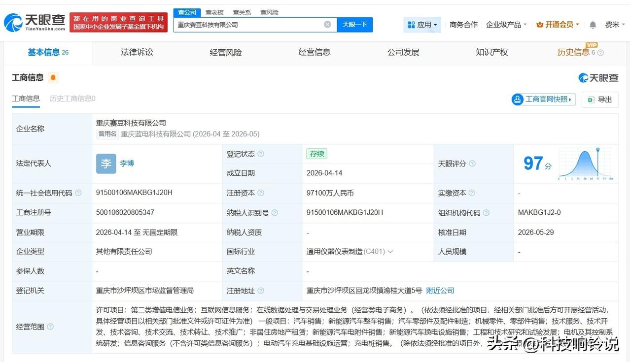Open legal representative 李博 link
Viewport: 630px width, 362px height.
127,163
